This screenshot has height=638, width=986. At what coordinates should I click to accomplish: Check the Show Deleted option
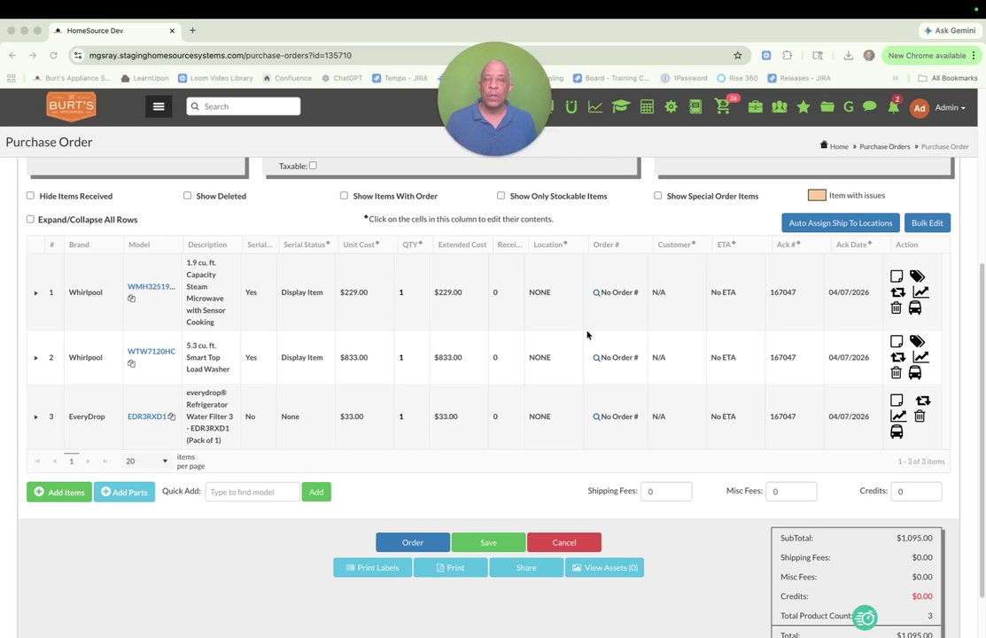pyautogui.click(x=188, y=196)
